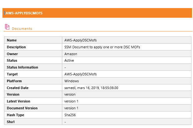Click the orange Documents section heading

pyautogui.click(x=22, y=29)
